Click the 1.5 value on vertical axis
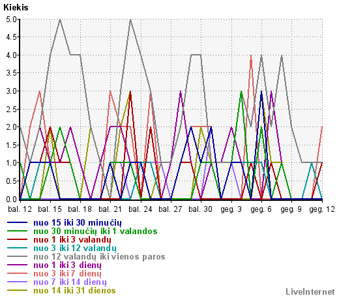 11,145
